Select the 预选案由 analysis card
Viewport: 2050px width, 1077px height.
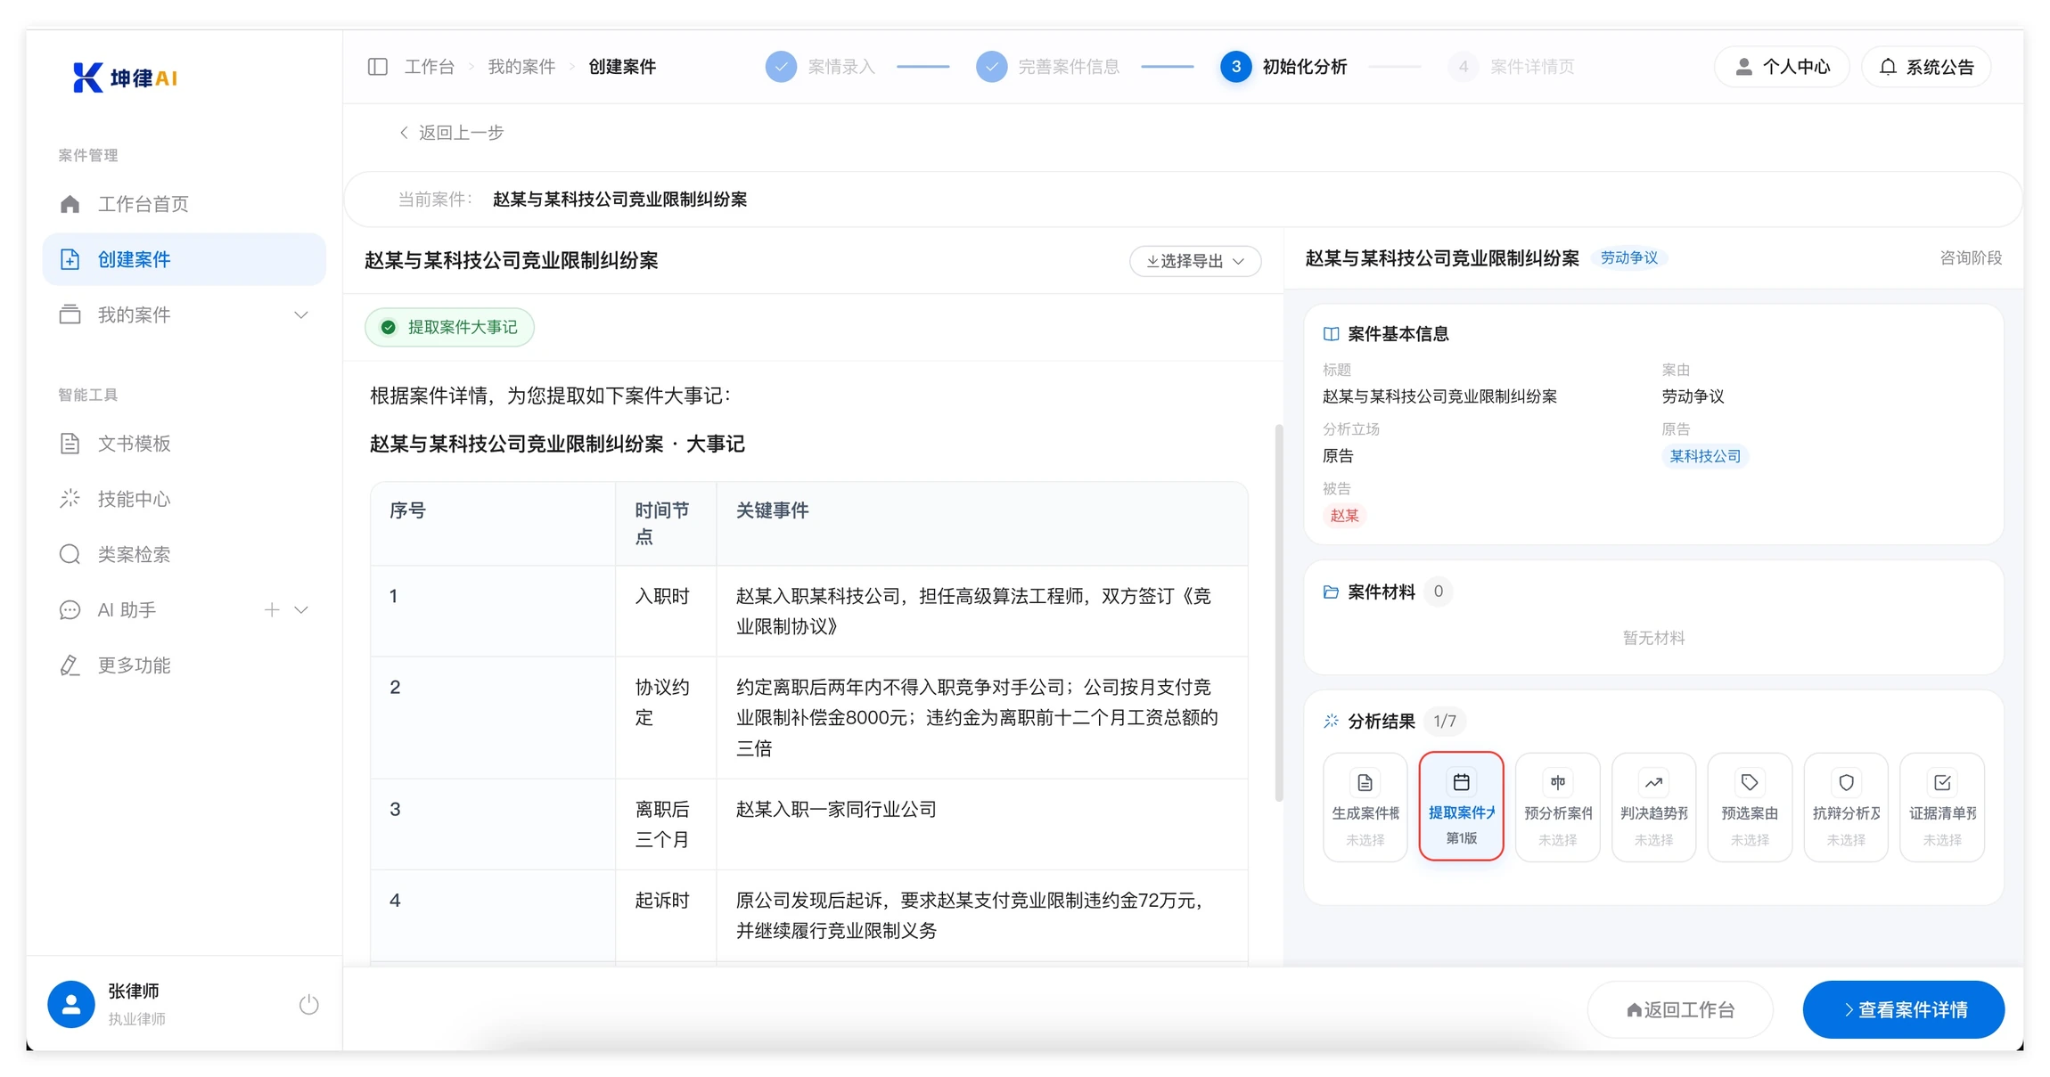(x=1750, y=807)
